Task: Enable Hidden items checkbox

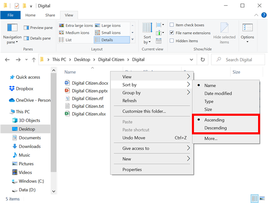Action: pyautogui.click(x=172, y=41)
